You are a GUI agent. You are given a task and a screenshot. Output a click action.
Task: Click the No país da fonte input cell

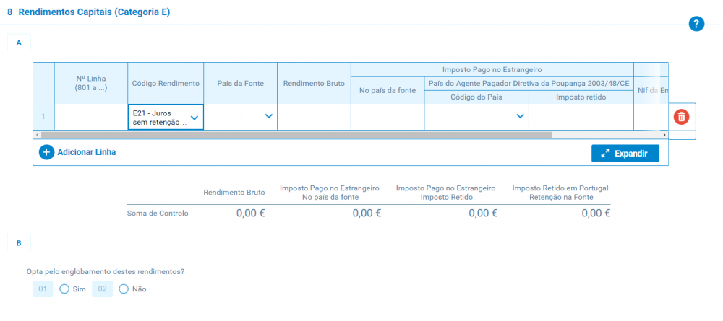pos(388,116)
